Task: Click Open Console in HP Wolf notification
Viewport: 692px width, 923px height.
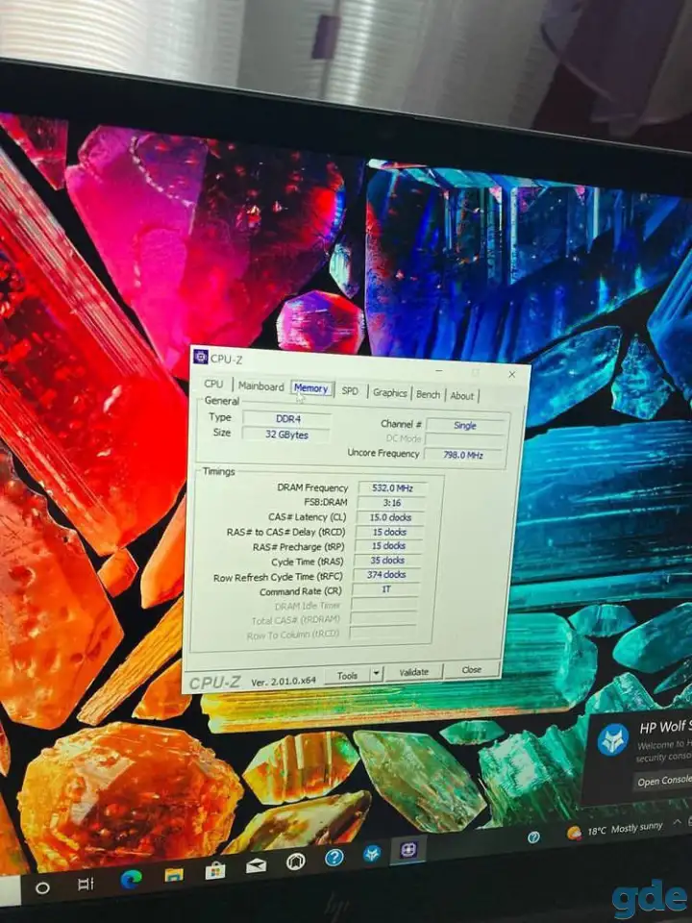Action: [x=664, y=781]
